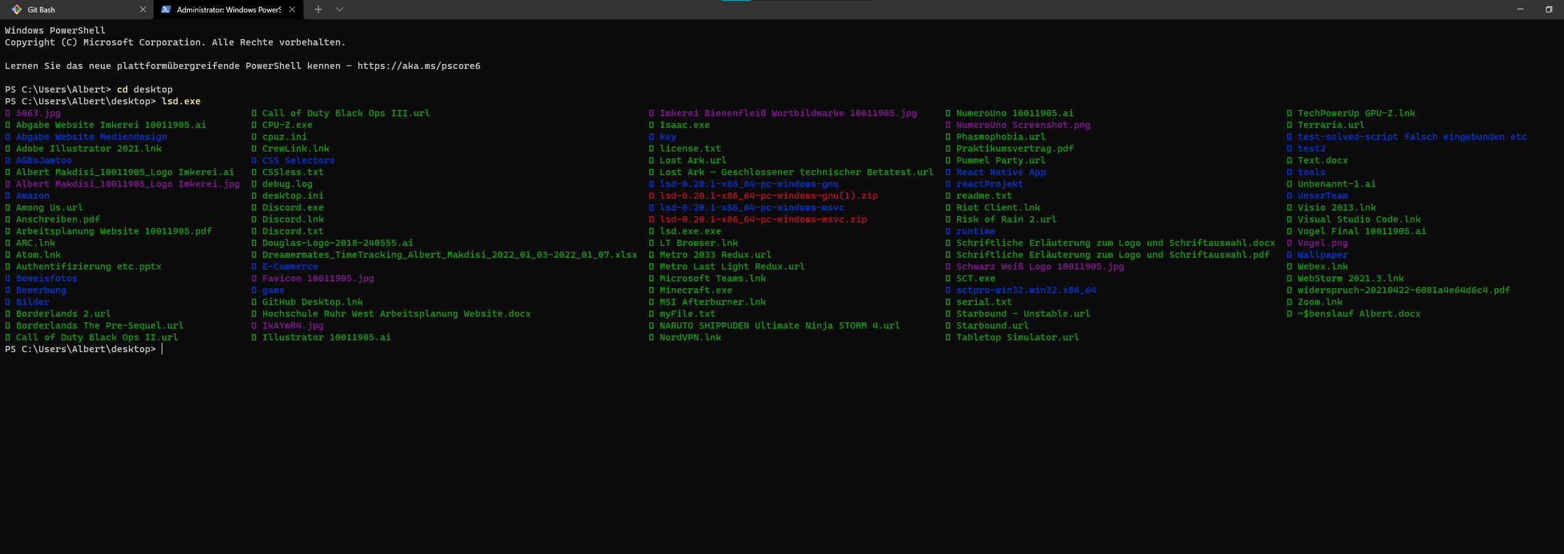Click the Wallpaper directory name

coord(1323,255)
